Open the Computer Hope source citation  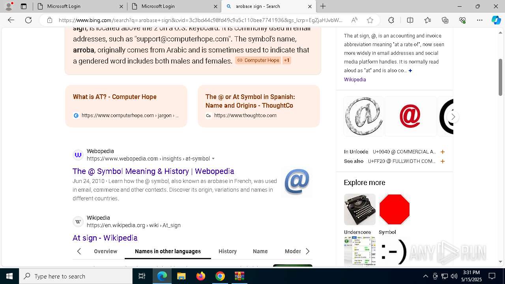258,60
